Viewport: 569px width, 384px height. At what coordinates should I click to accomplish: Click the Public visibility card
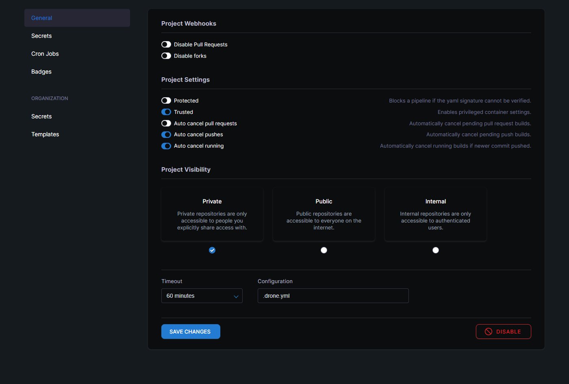click(x=324, y=214)
